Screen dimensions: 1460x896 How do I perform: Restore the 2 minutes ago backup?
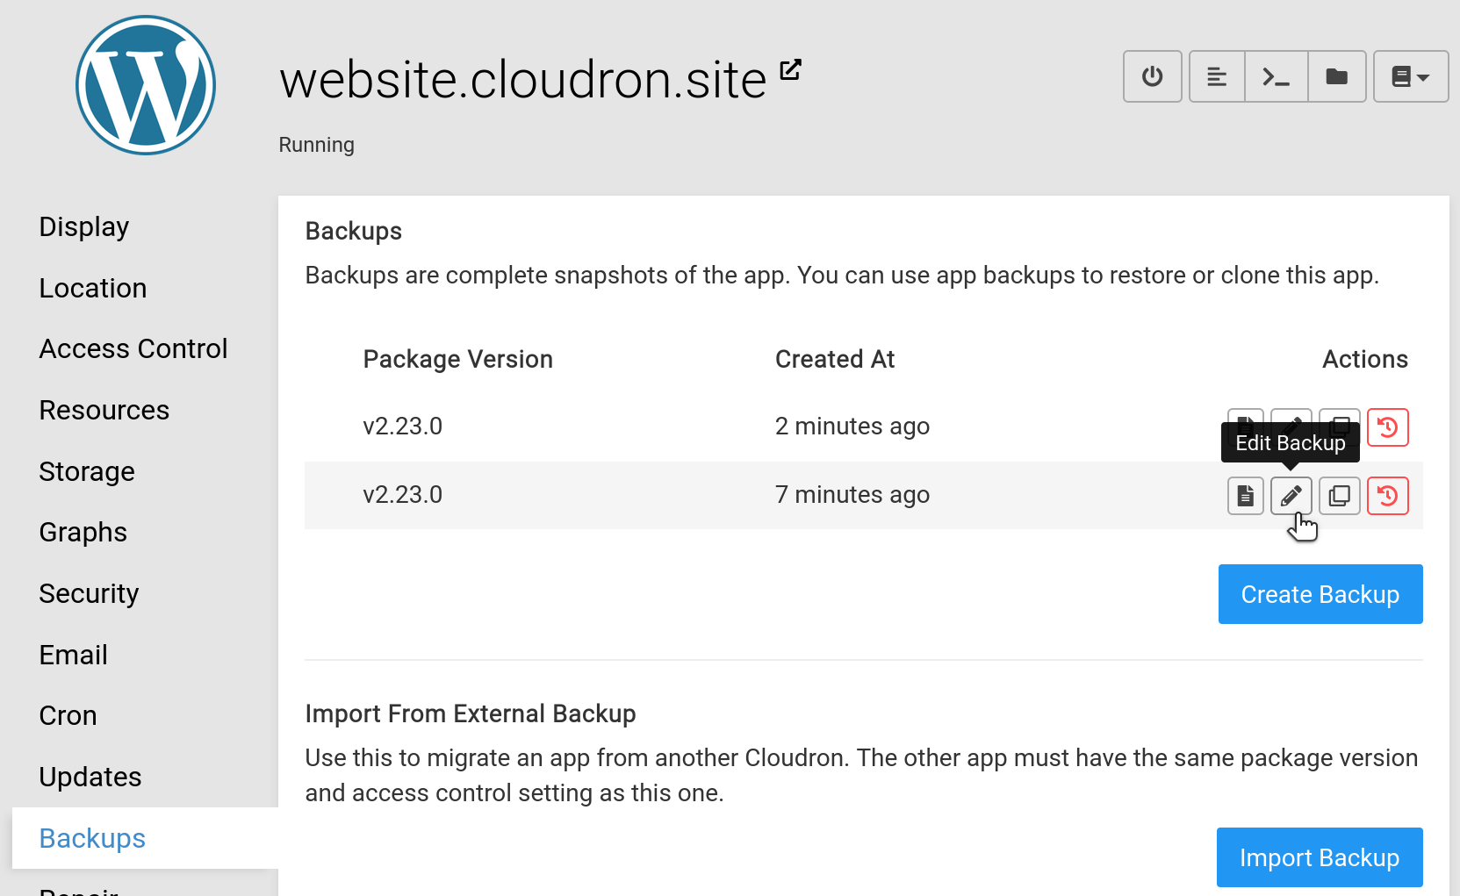point(1387,427)
